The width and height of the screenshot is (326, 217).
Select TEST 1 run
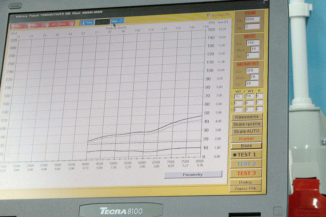coord(246,154)
